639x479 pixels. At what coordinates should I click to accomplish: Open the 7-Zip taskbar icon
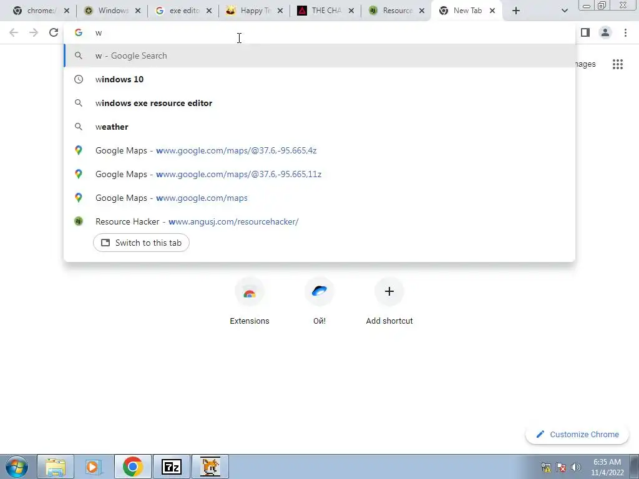[x=171, y=467]
